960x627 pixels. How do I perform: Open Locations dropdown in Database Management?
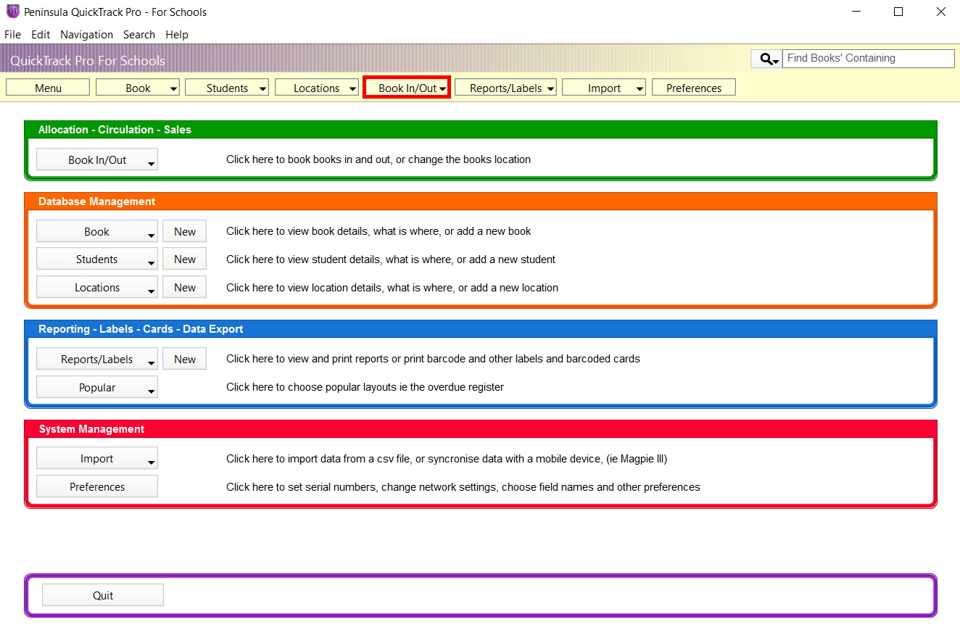[97, 287]
